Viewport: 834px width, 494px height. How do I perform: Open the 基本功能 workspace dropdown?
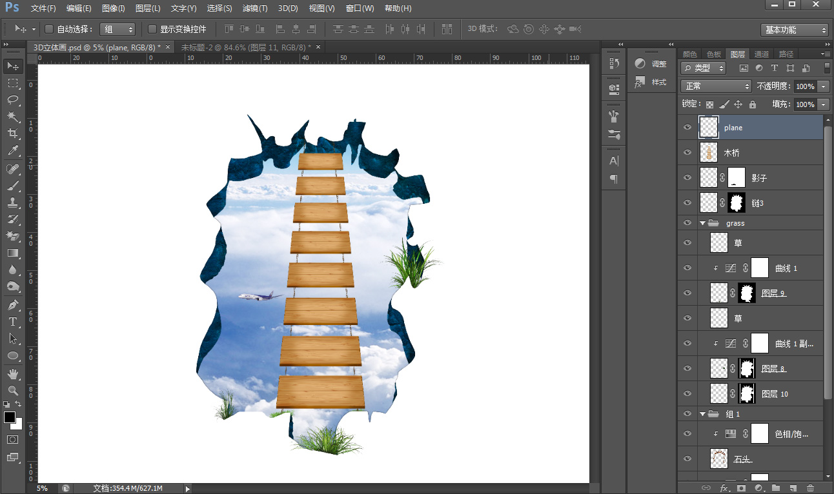click(795, 30)
